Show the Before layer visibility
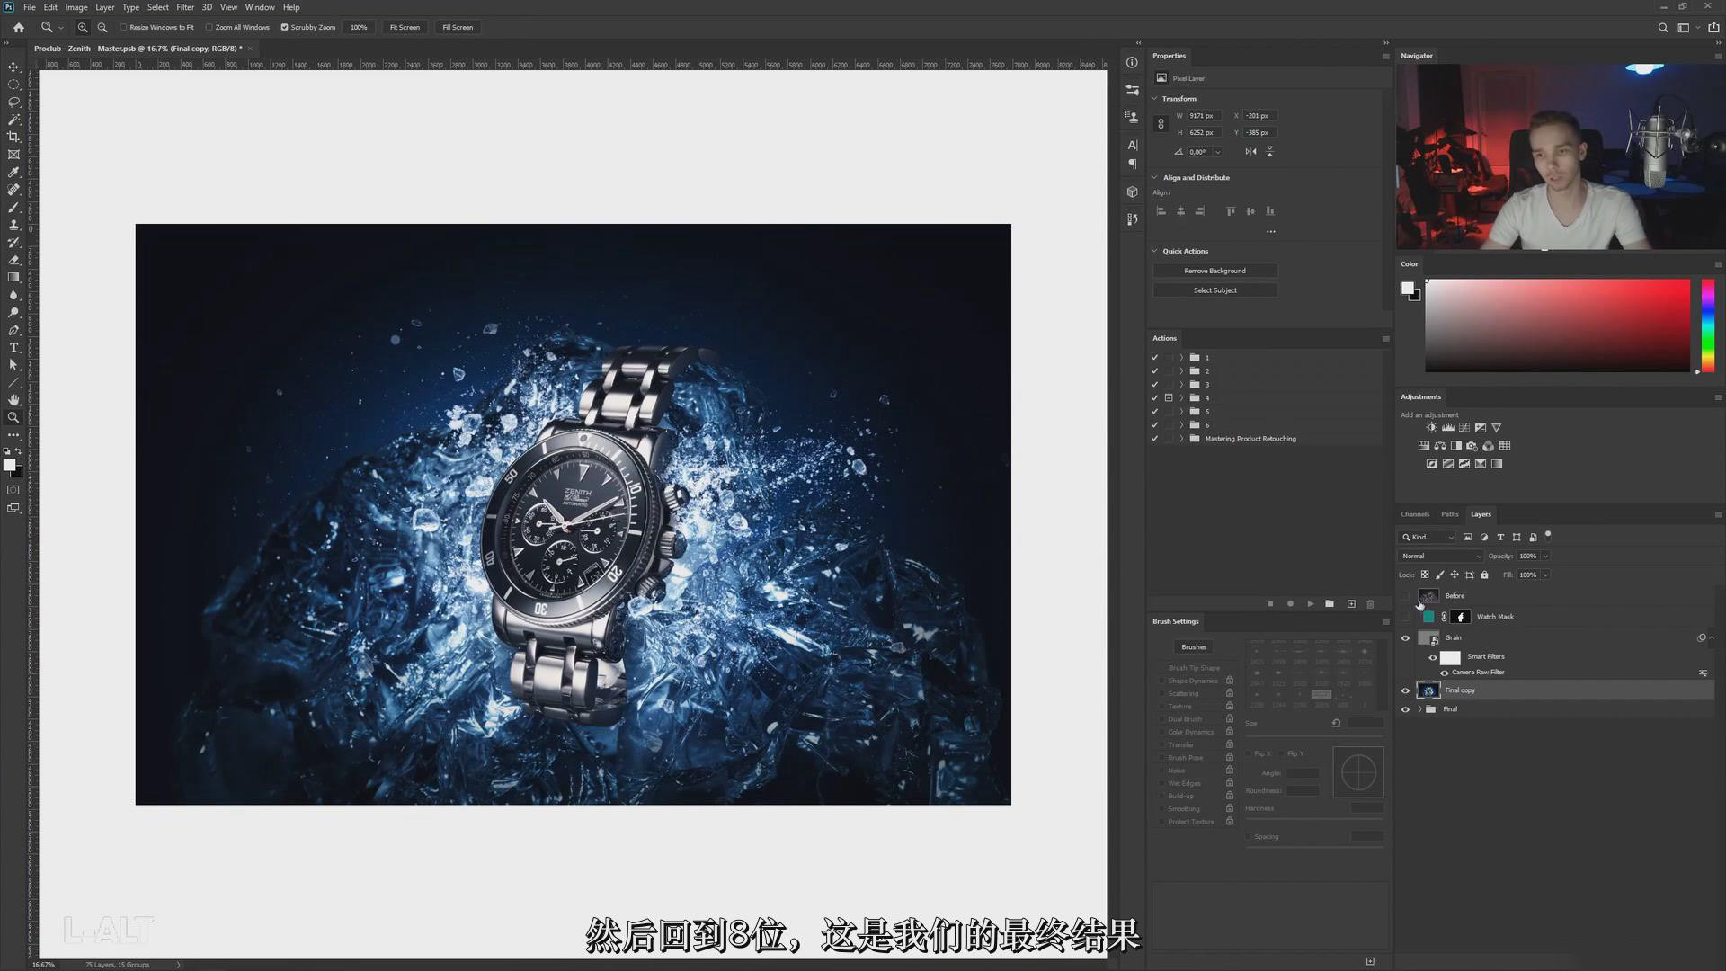The image size is (1726, 971). 1405,595
